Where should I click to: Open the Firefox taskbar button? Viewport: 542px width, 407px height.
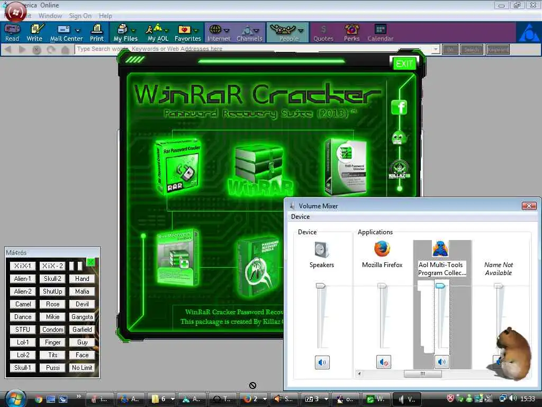[x=254, y=399]
